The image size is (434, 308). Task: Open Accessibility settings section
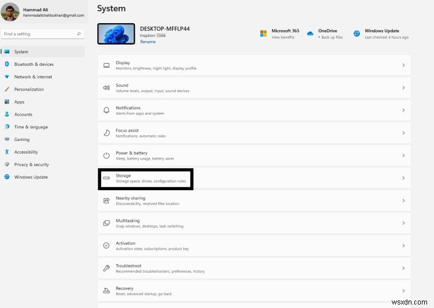(43, 152)
